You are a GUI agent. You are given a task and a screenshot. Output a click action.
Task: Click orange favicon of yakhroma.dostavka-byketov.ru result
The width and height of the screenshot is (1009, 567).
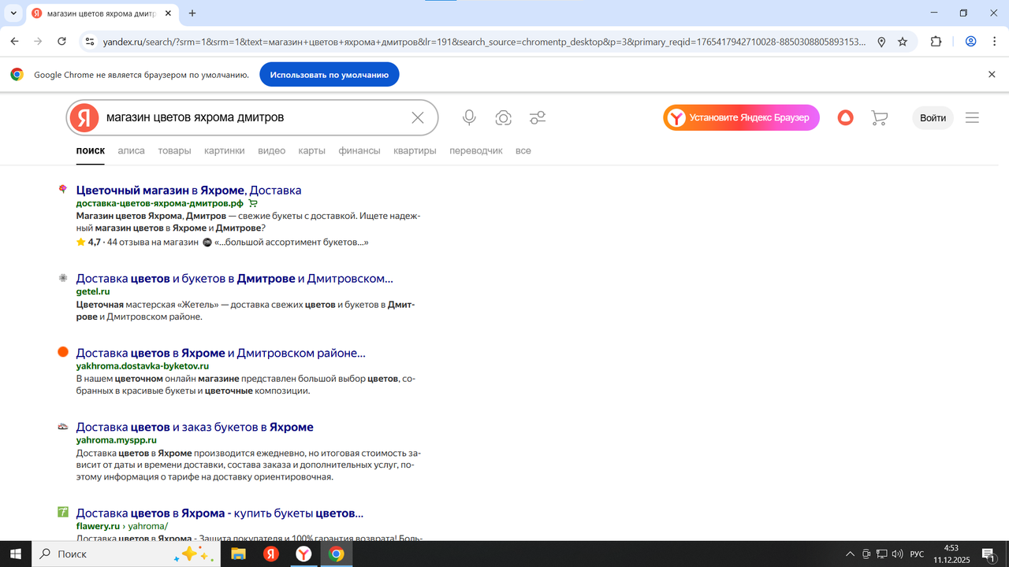tap(63, 352)
